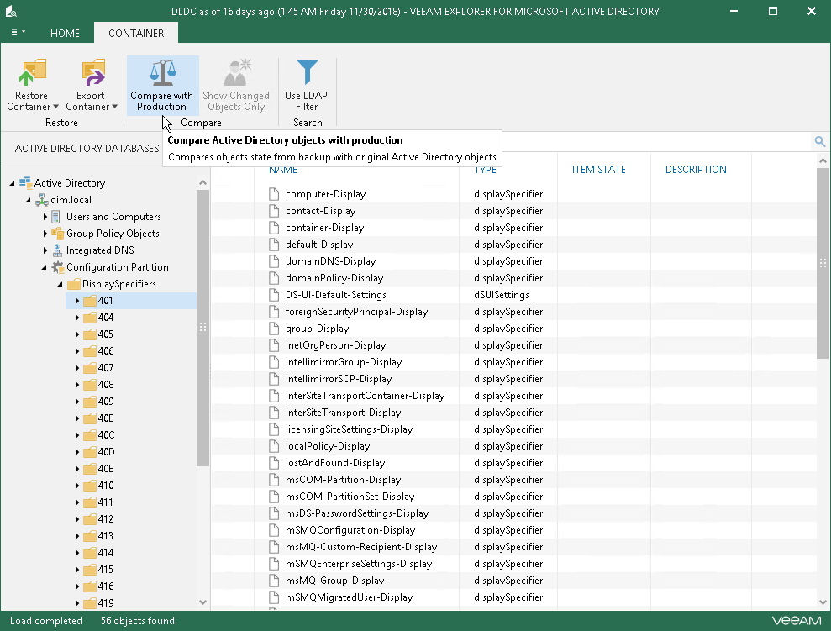Click the computer-Display file icon

273,194
